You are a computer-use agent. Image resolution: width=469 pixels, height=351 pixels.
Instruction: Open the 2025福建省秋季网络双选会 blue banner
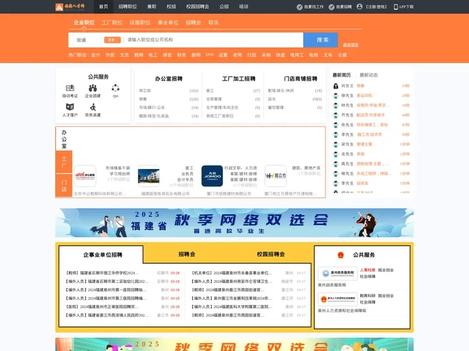(x=234, y=223)
